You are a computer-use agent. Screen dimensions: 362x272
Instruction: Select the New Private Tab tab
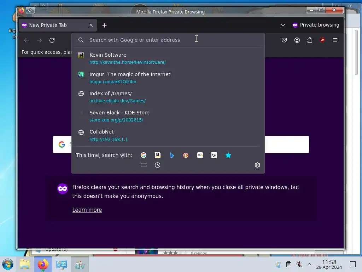coord(58,25)
